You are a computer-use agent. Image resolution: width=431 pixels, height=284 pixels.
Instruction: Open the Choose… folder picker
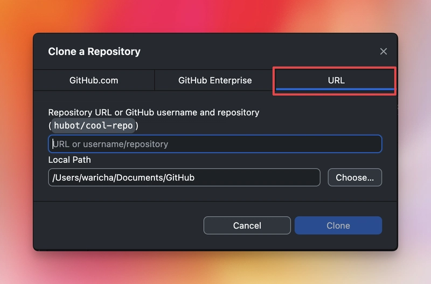click(354, 177)
